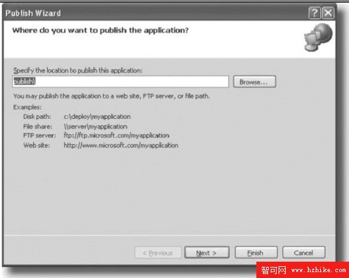This screenshot has height=278, width=349.
Task: Click the http://www.microsoft.com/myapplication example
Action: coord(121,146)
